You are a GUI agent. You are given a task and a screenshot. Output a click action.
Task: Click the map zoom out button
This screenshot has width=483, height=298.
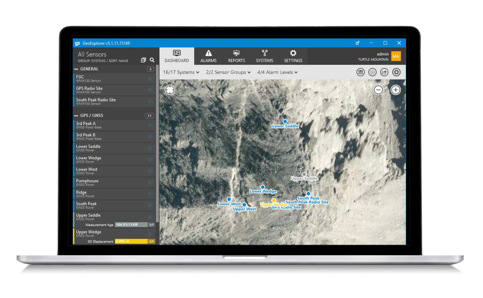click(x=378, y=90)
